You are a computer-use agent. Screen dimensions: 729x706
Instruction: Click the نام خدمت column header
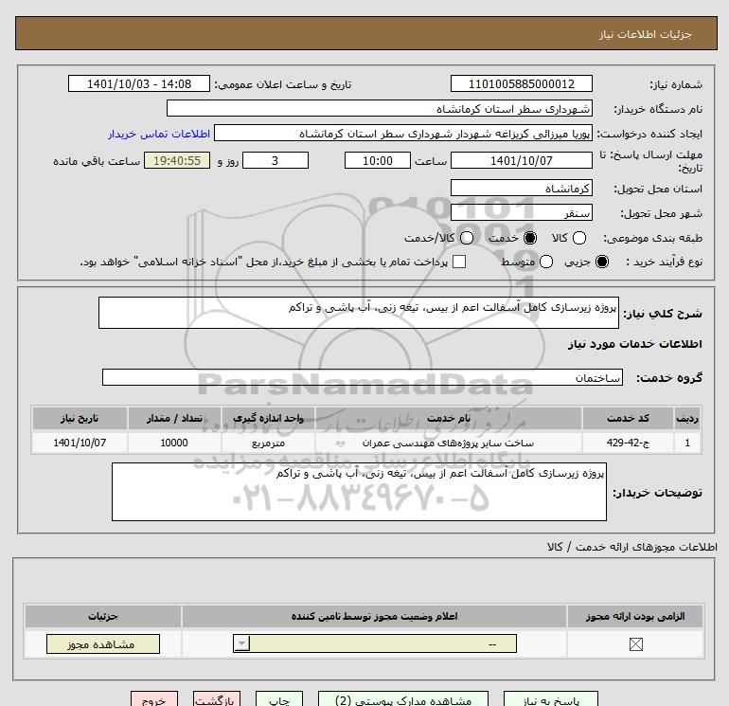[x=449, y=418]
